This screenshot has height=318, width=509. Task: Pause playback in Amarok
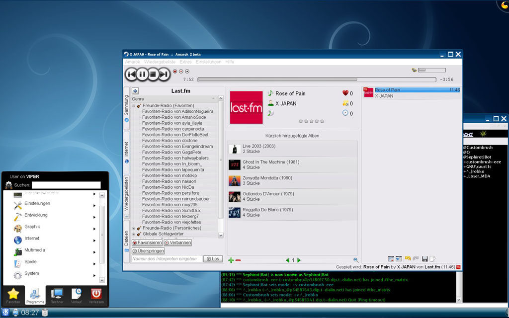click(x=142, y=75)
